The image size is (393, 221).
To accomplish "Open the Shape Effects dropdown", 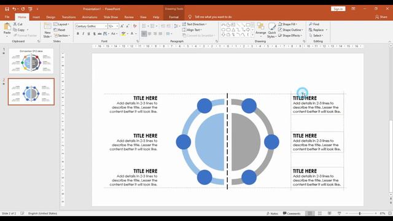I will click(290, 36).
